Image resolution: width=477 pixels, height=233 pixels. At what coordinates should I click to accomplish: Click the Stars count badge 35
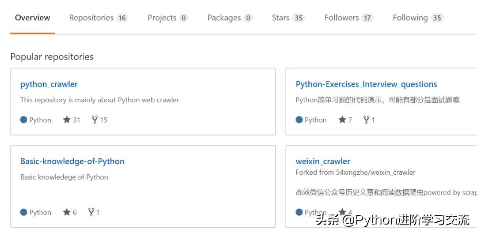click(x=299, y=18)
